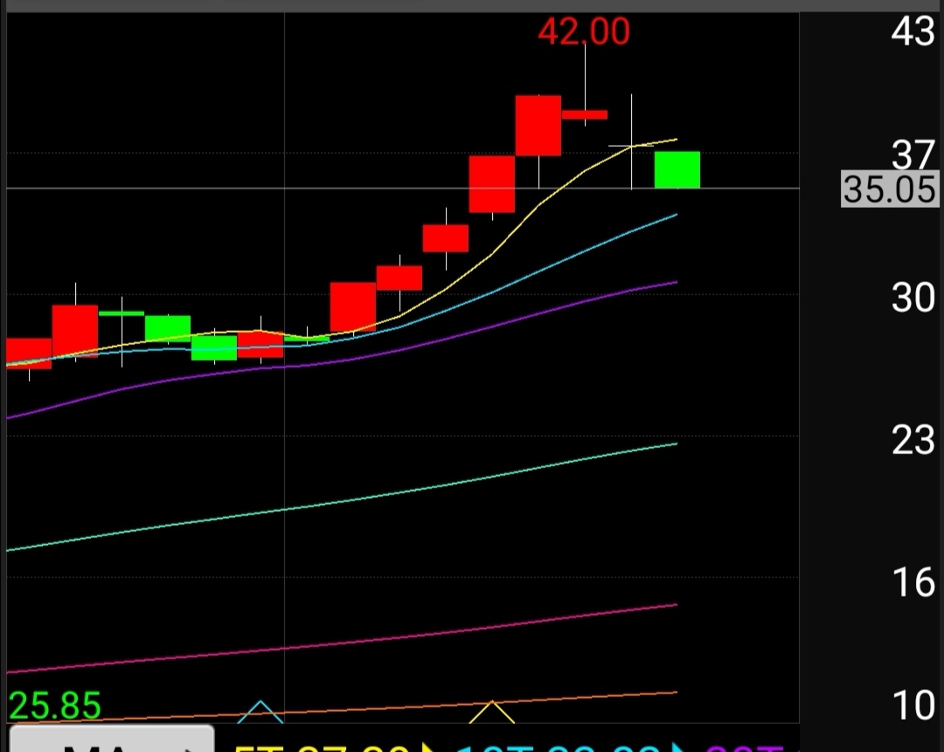
Task: Click the 30 price axis label
Action: pos(913,299)
